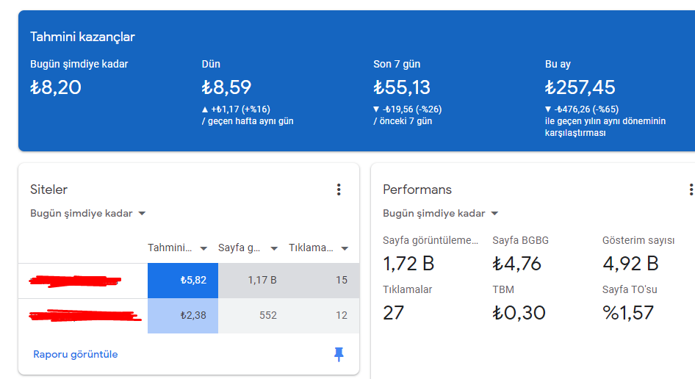The image size is (695, 379).
Task: Select the first redacted site row
Action: (189, 280)
